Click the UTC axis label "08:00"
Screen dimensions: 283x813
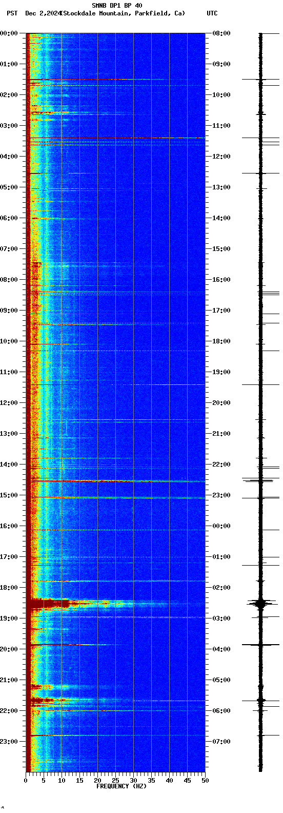pos(221,33)
